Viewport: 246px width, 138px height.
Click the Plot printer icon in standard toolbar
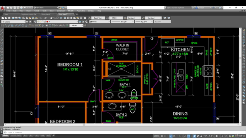point(13,18)
